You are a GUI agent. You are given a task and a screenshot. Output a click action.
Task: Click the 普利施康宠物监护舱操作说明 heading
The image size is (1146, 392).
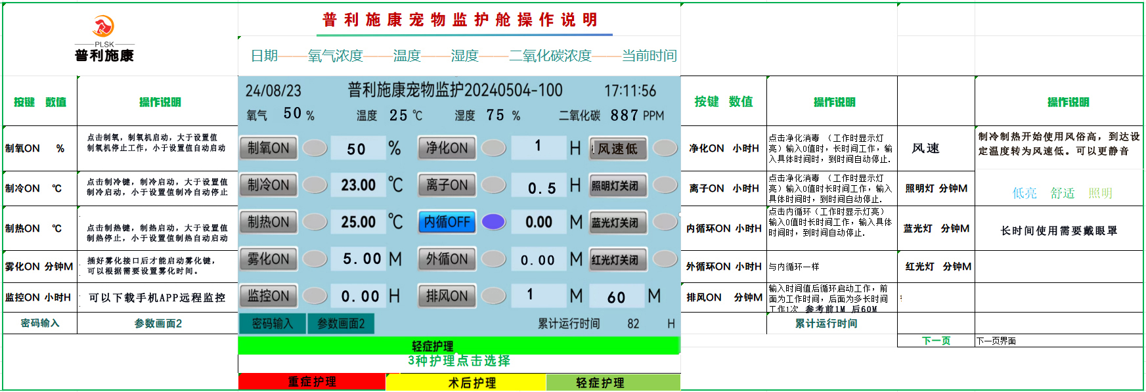tap(460, 20)
